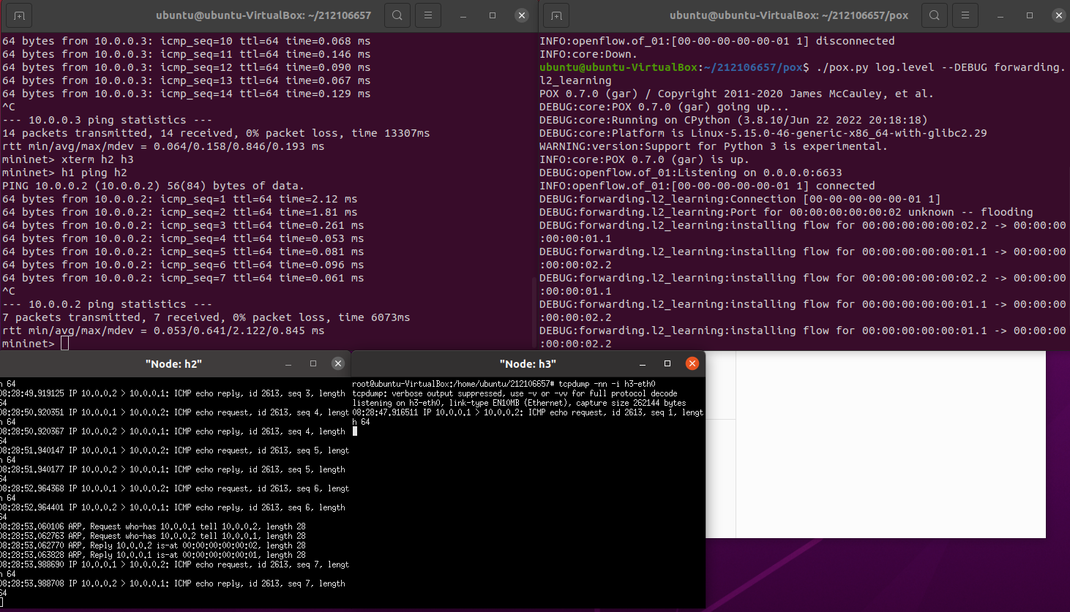Screen dimensions: 1070x612
Task: Click 'INFO:core:Down.' line in pox terminal
Action: point(588,54)
